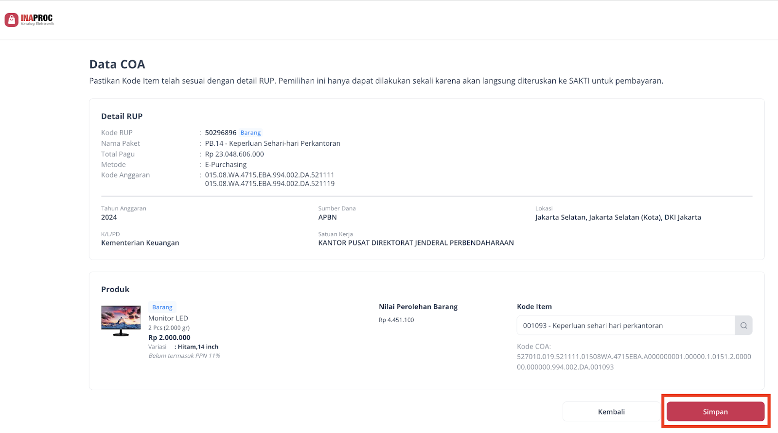Click the Satuan Kerja name text
778x433 pixels.
[416, 243]
